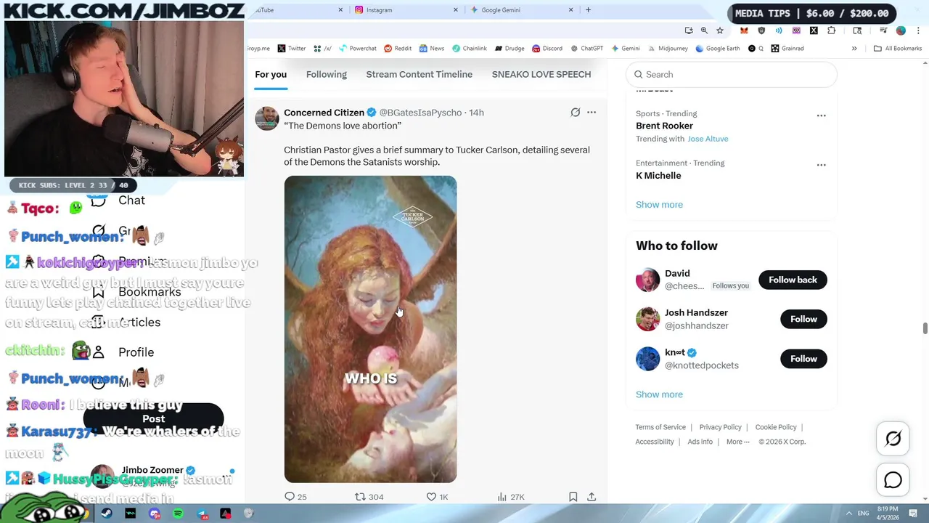
Task: Follow the kn∞t account
Action: click(x=803, y=359)
